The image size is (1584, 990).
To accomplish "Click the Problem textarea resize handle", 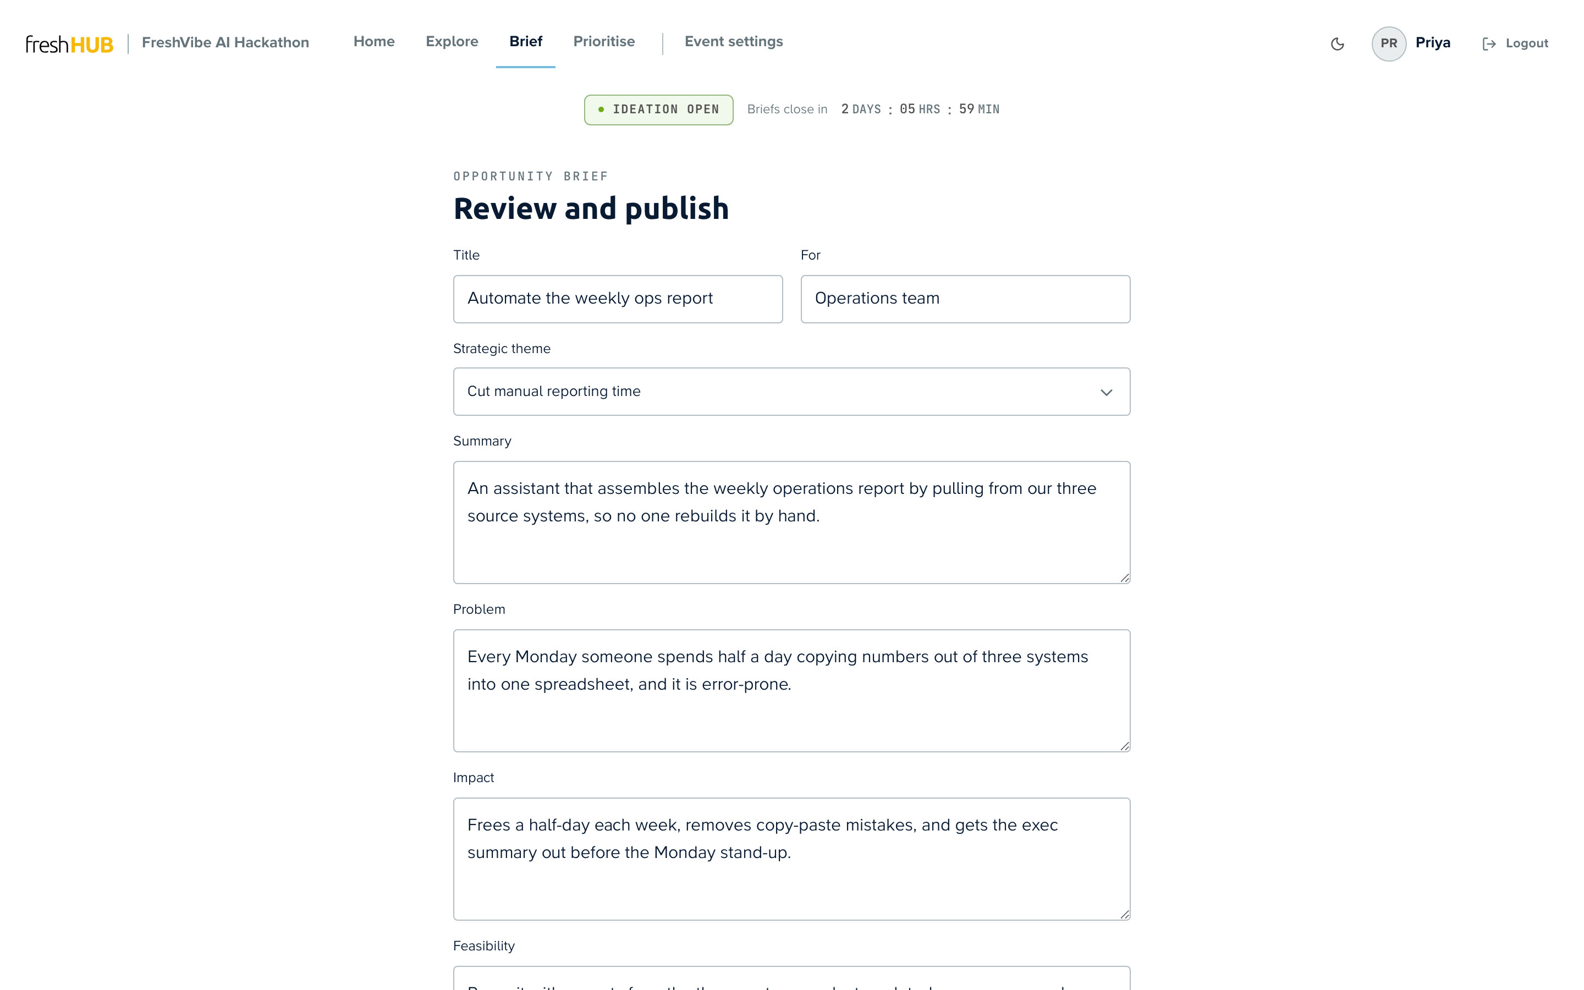I will [1124, 746].
